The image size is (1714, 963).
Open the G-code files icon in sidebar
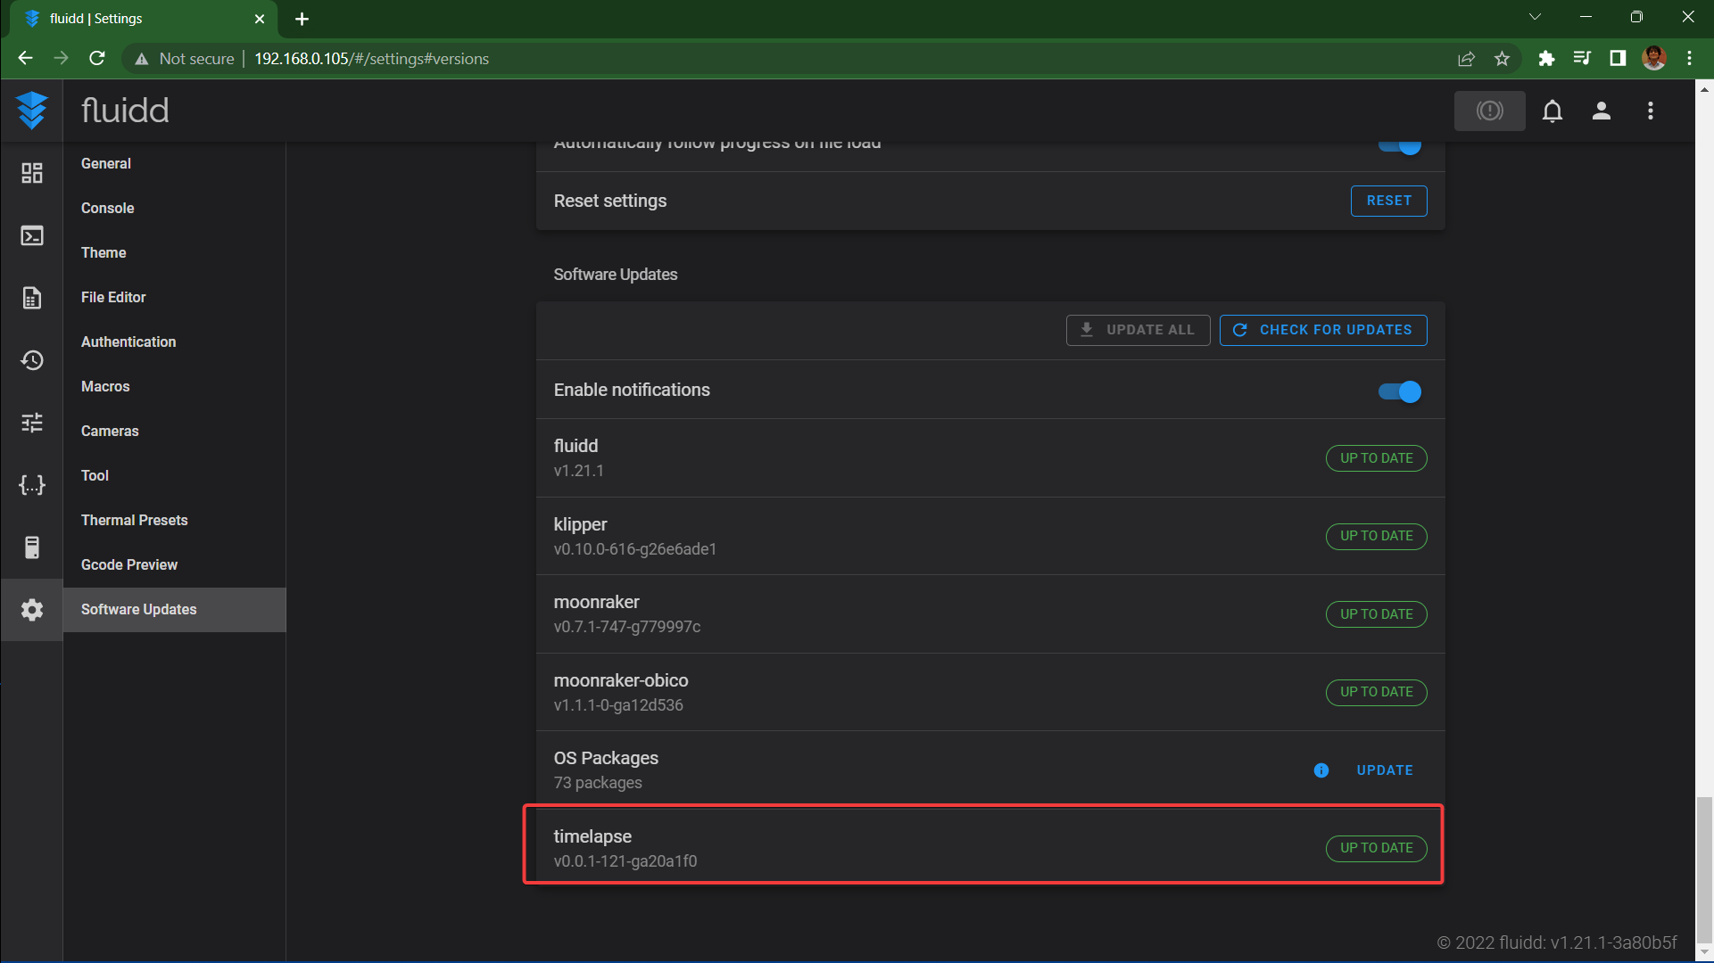[32, 298]
